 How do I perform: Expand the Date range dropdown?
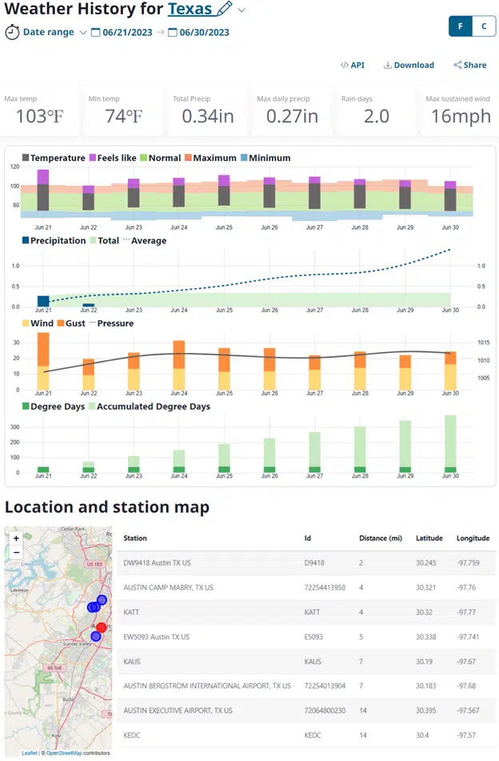pos(83,33)
